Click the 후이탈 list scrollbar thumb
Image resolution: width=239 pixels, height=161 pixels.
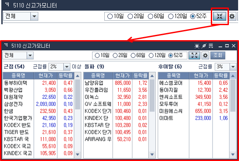point(233,95)
